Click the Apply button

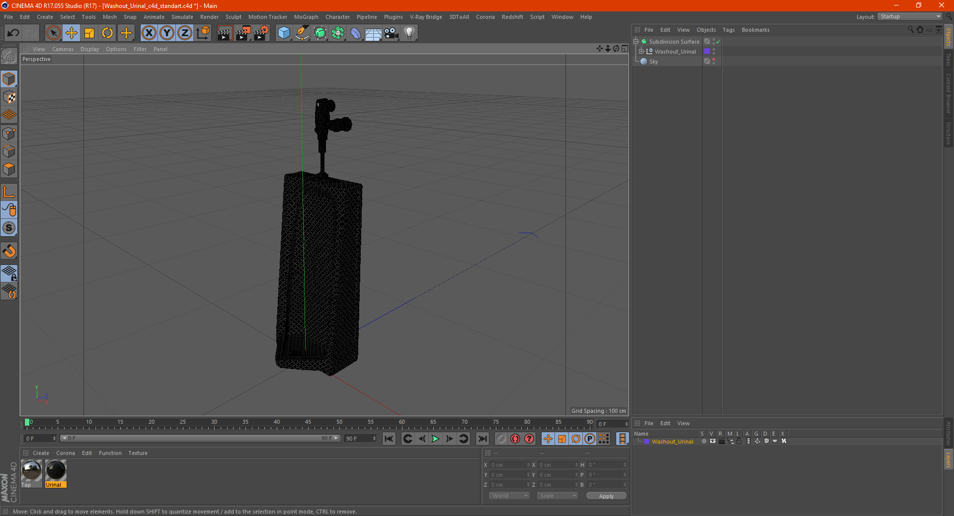click(x=606, y=496)
